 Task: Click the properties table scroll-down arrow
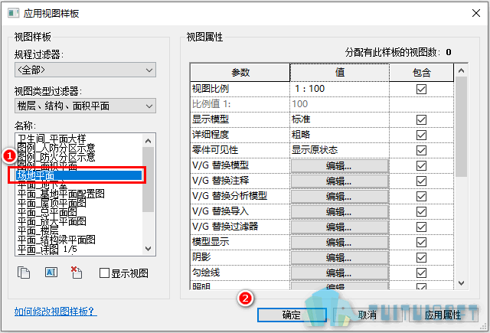pyautogui.click(x=461, y=283)
